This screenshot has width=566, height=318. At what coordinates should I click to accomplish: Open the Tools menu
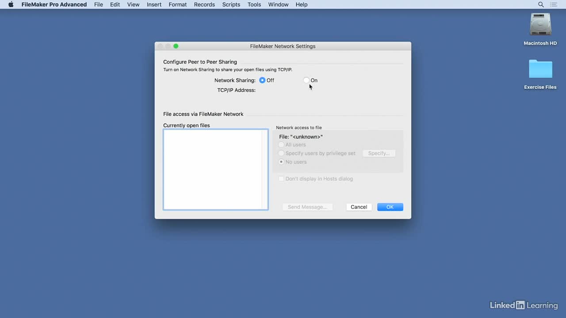(x=254, y=4)
